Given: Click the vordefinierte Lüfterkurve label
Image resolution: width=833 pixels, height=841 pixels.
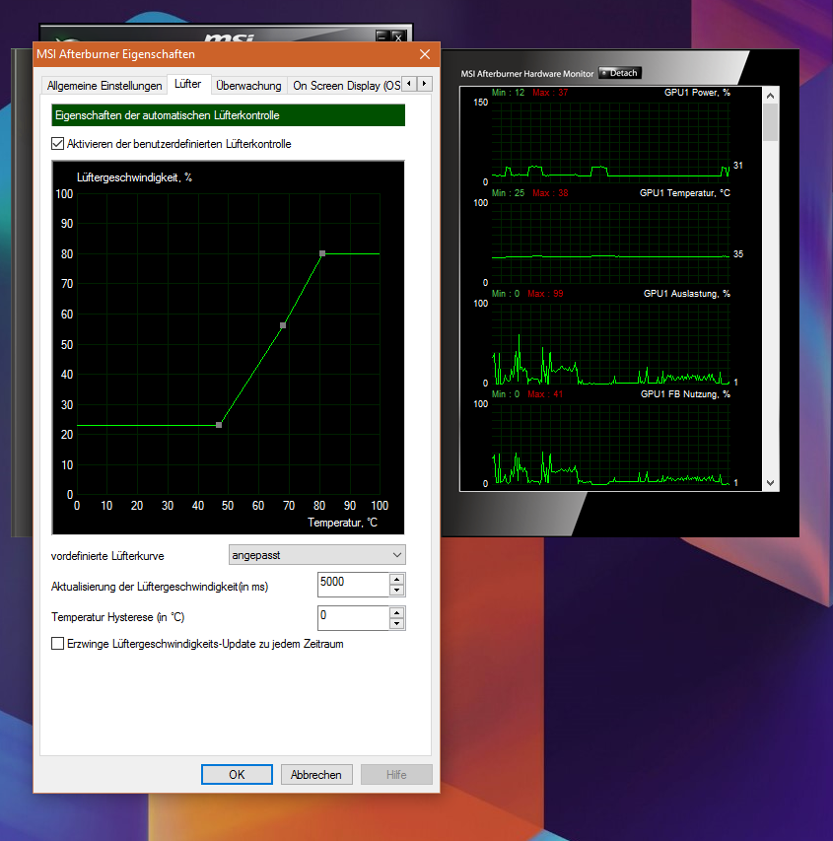Looking at the screenshot, I should point(107,556).
